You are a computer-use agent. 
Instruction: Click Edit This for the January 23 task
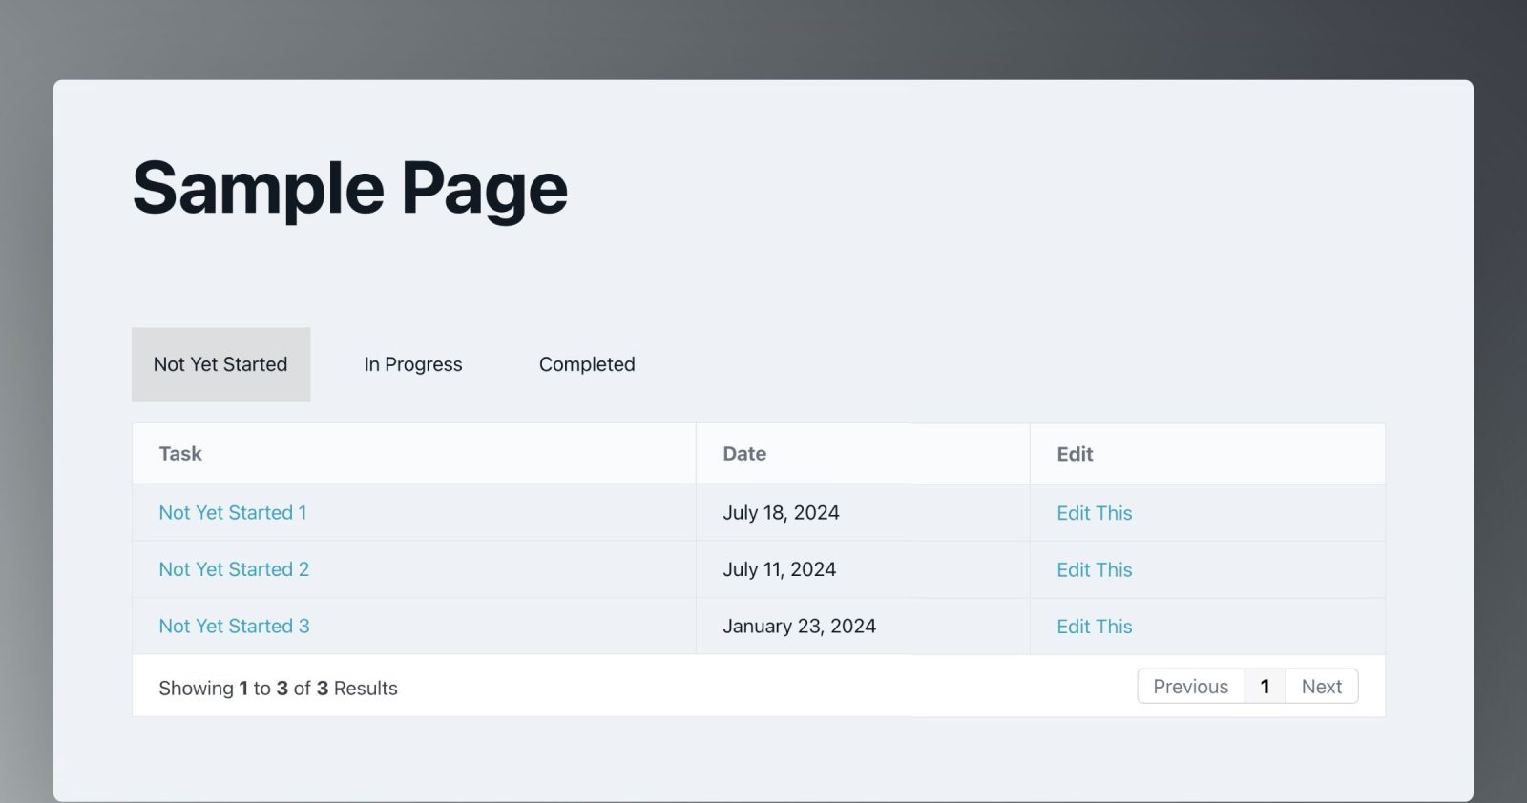(x=1094, y=627)
